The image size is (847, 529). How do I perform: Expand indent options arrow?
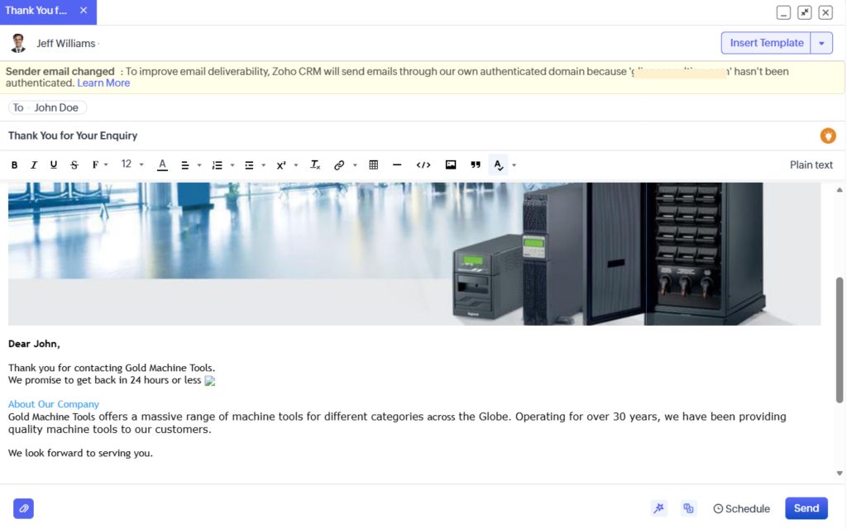point(264,165)
